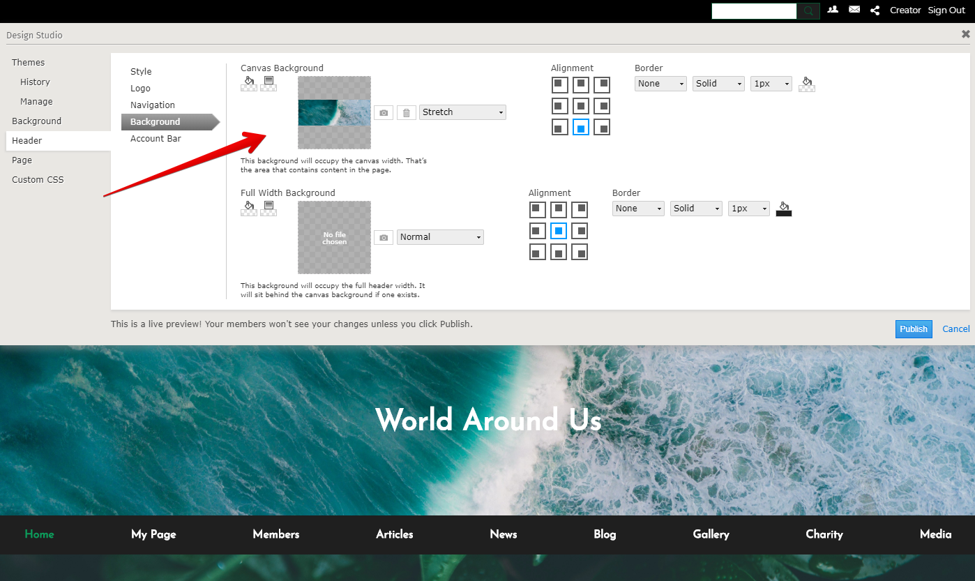Screen dimensions: 975x581
Task: Open the members icon in top bar
Action: tap(833, 10)
